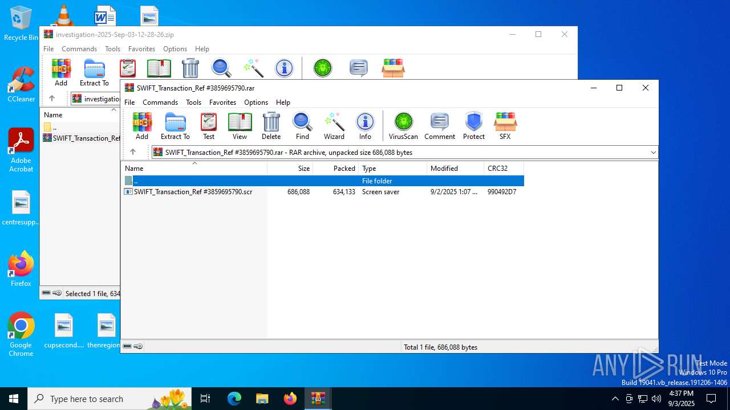This screenshot has height=410, width=730.
Task: Click VirusScan bug icon in investigation zip window
Action: click(x=323, y=68)
